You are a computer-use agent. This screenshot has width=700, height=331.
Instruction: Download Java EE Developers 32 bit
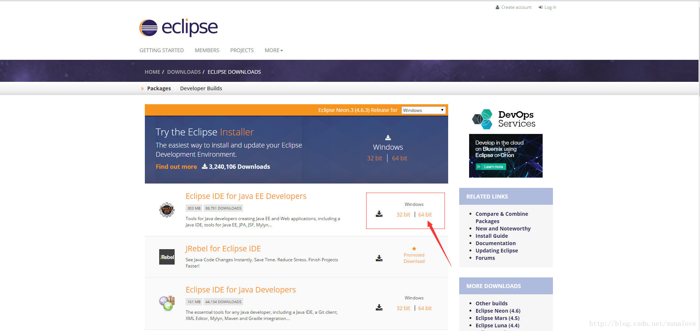click(x=403, y=215)
